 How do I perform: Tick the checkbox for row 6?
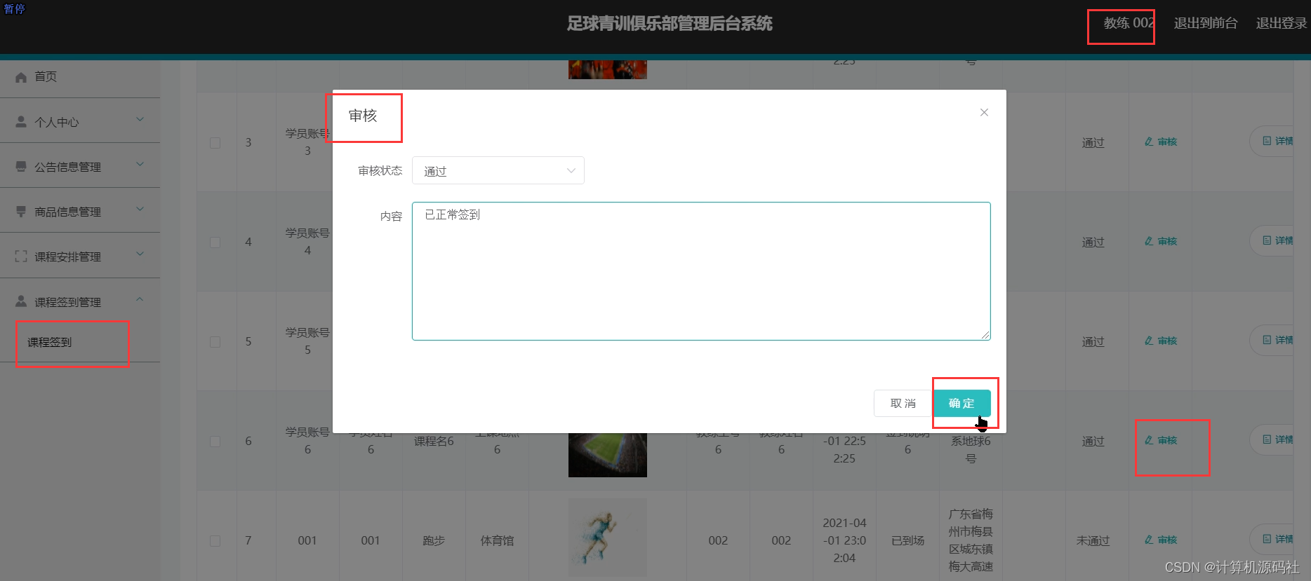pyautogui.click(x=215, y=442)
